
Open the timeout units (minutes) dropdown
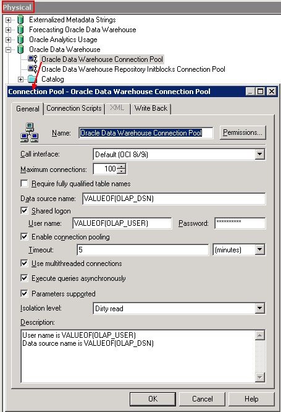coord(259,250)
